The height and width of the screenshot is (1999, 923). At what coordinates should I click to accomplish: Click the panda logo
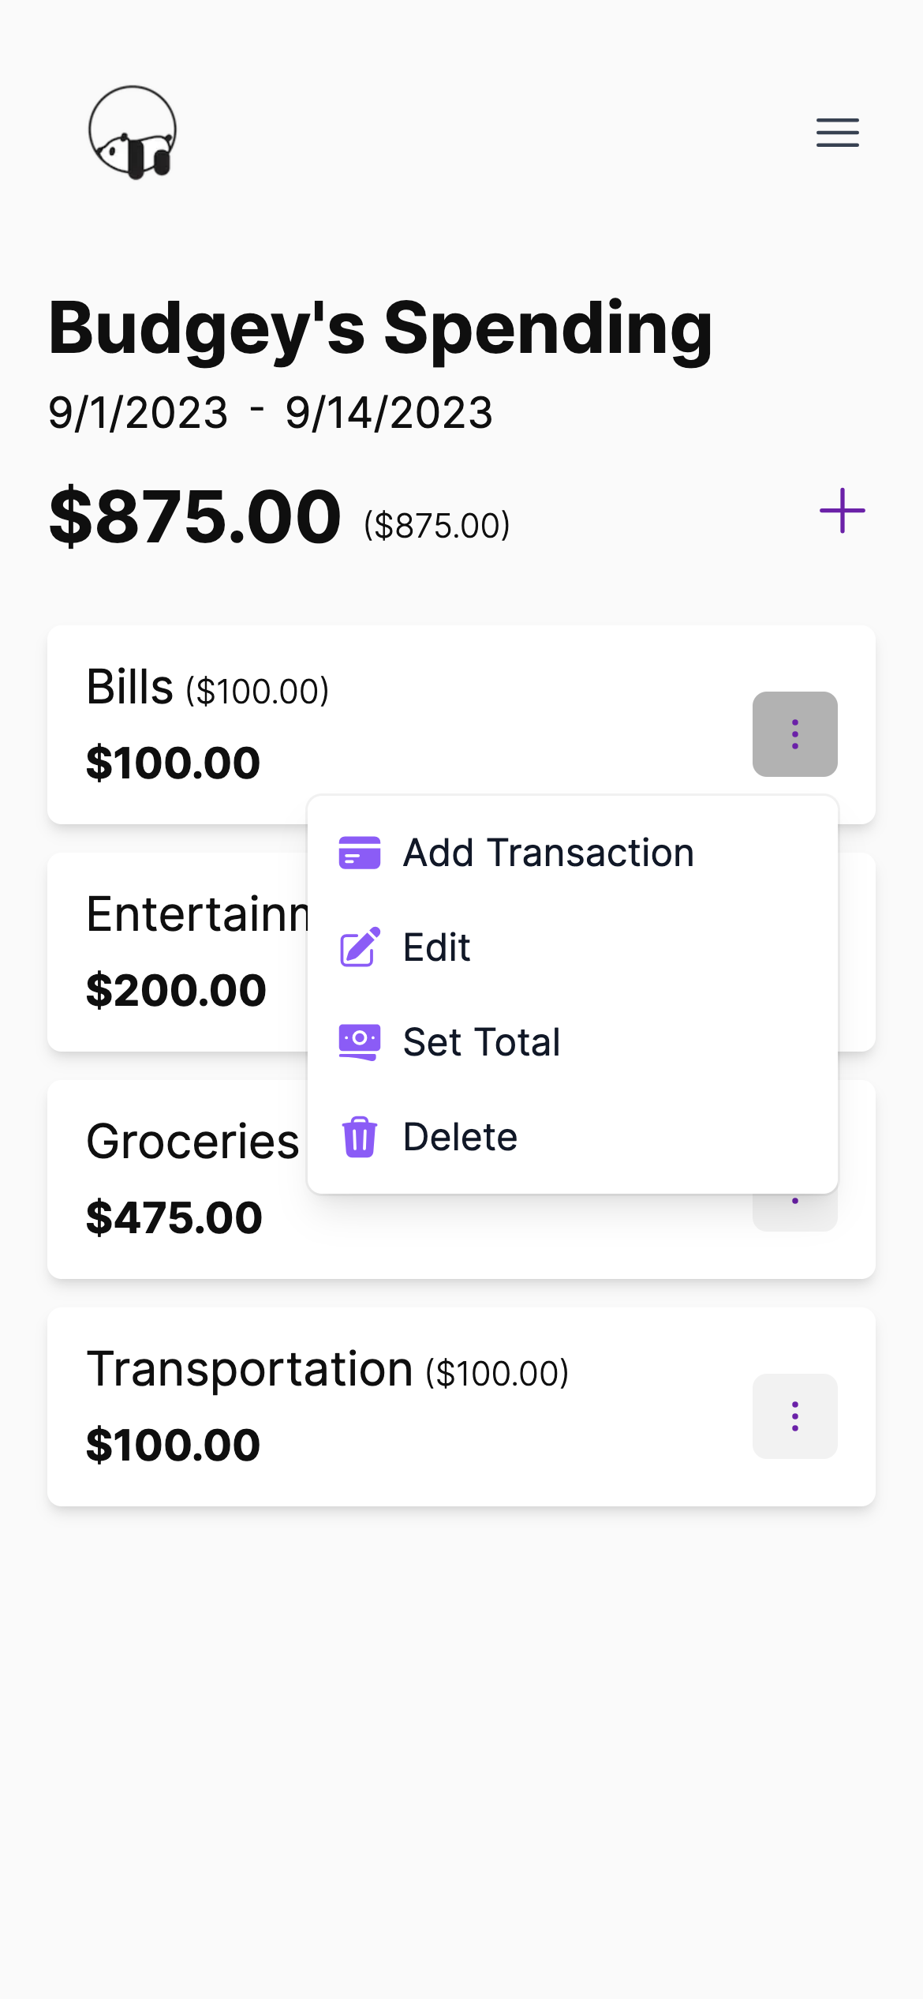pos(133,133)
